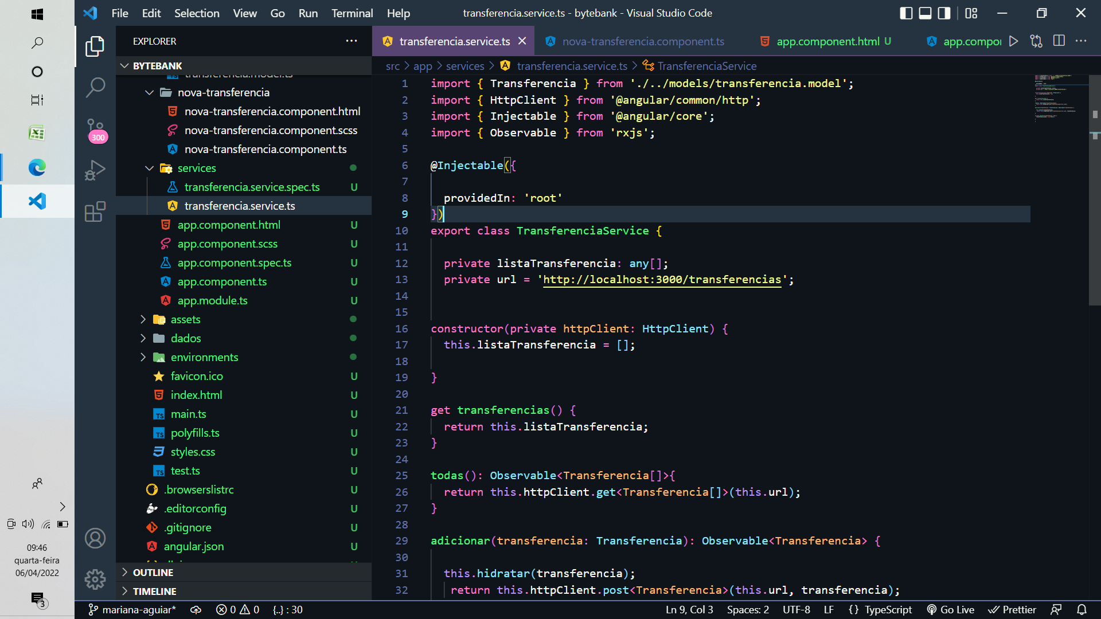Collapse the BYTEBANK folder section
The height and width of the screenshot is (619, 1101).
click(x=244, y=66)
